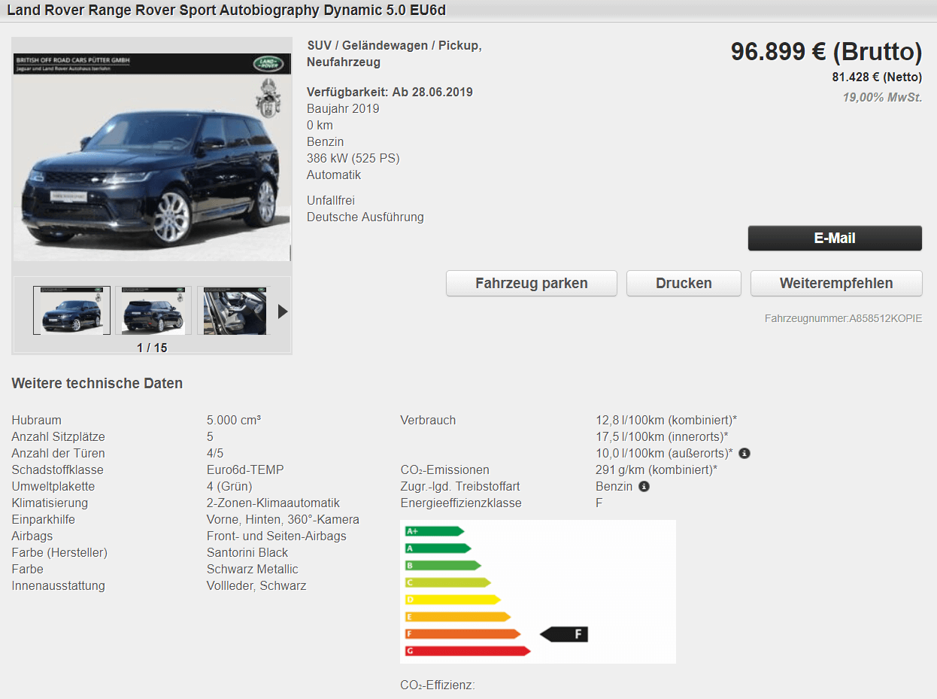The width and height of the screenshot is (937, 699).
Task: Select the rear-view car thumbnail
Action: 153,310
